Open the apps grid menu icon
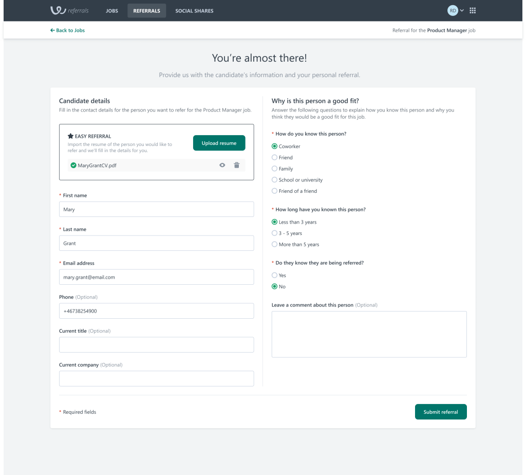Viewport: 526px width, 475px height. (473, 10)
